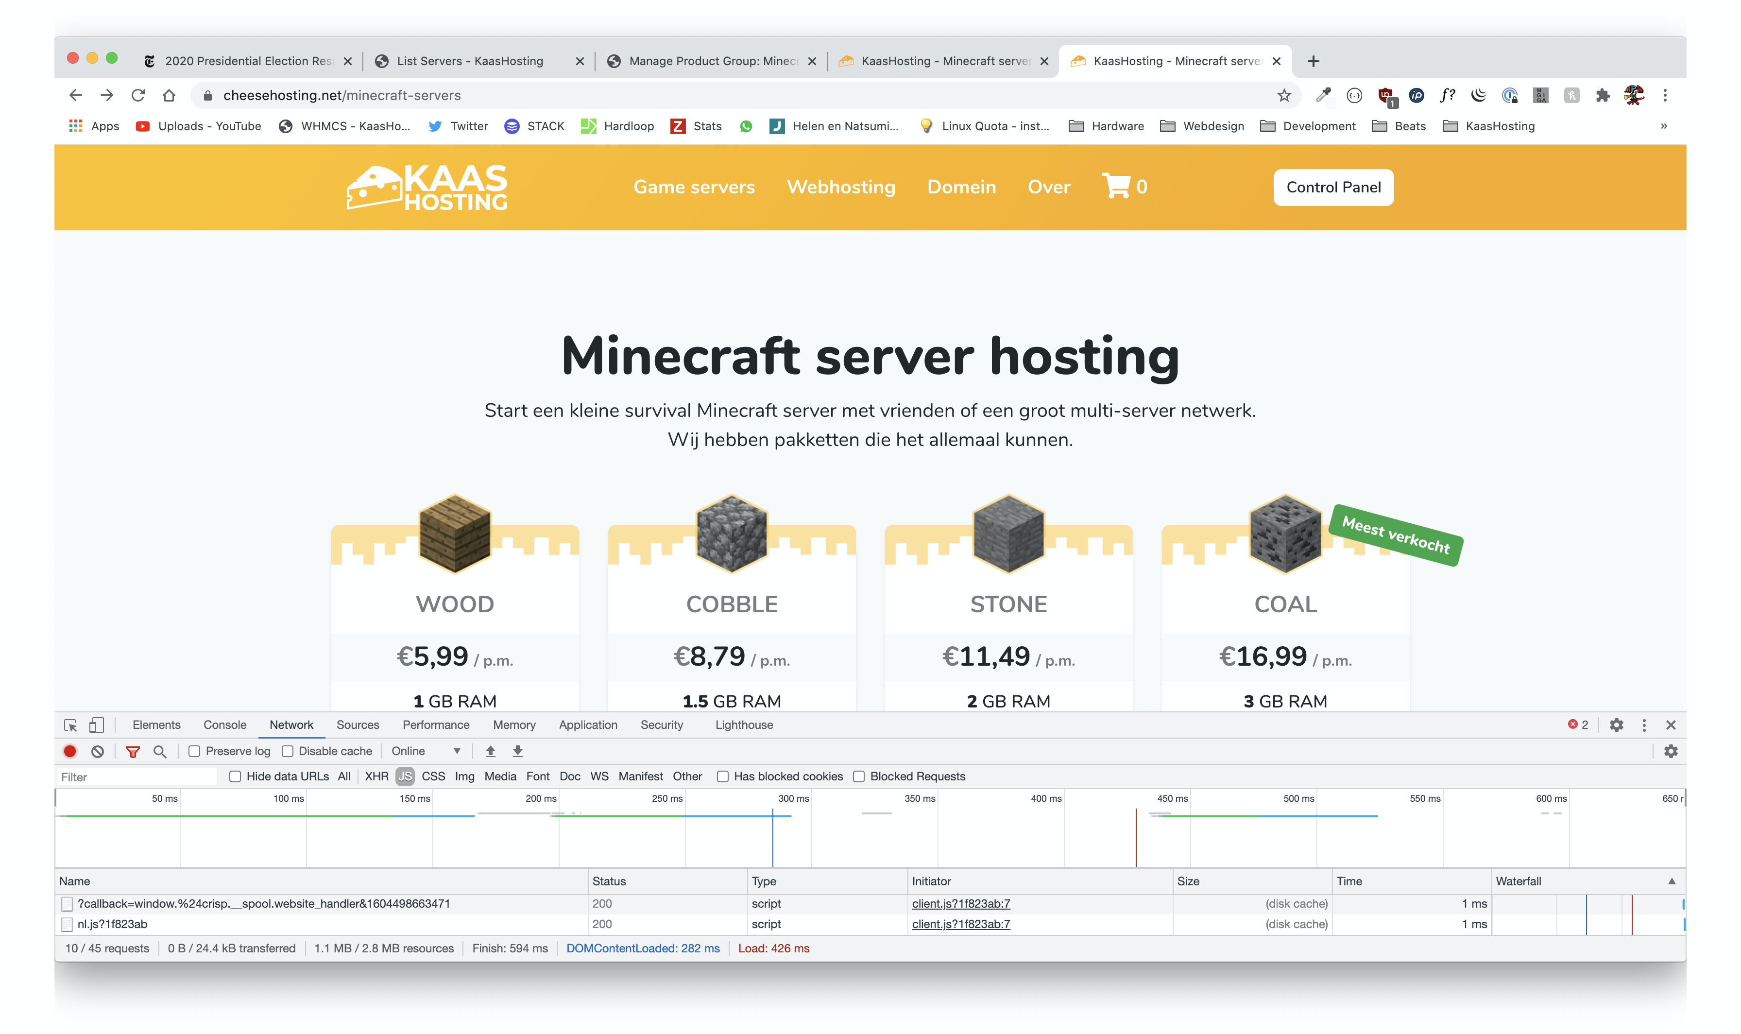The height and width of the screenshot is (1034, 1741).
Task: Open the network search magnifier
Action: (x=159, y=751)
